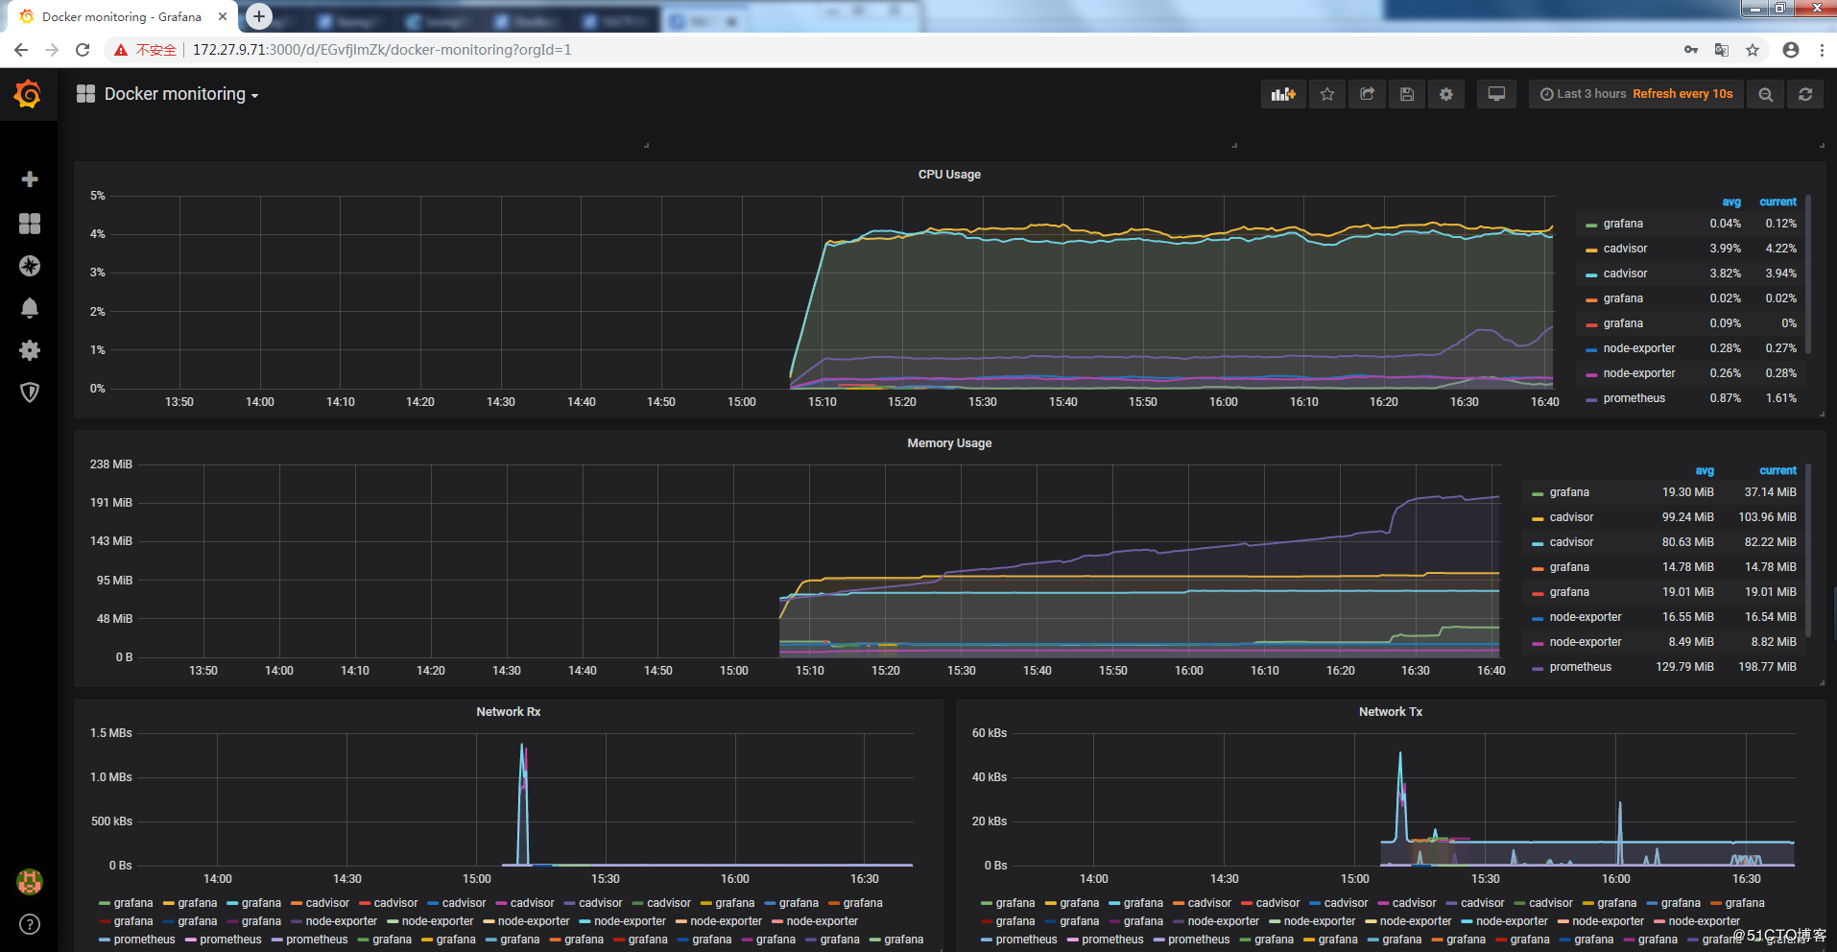The image size is (1837, 952).
Task: Open the Create menu with the plus icon
Action: (x=29, y=178)
